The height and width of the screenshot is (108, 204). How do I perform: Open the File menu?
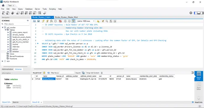pos(3,9)
